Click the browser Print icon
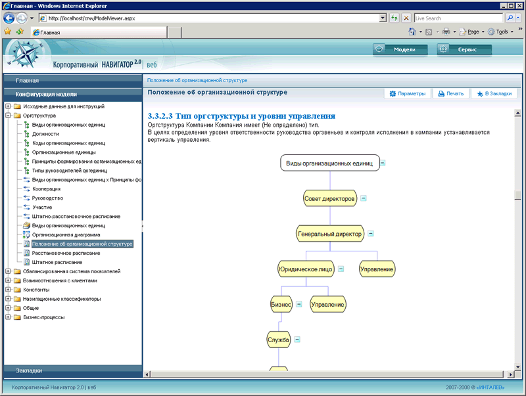 [446, 32]
